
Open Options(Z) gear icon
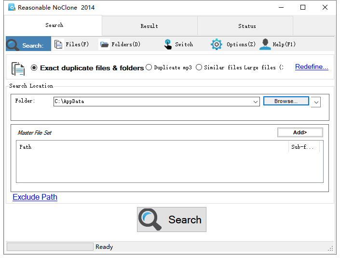[217, 44]
